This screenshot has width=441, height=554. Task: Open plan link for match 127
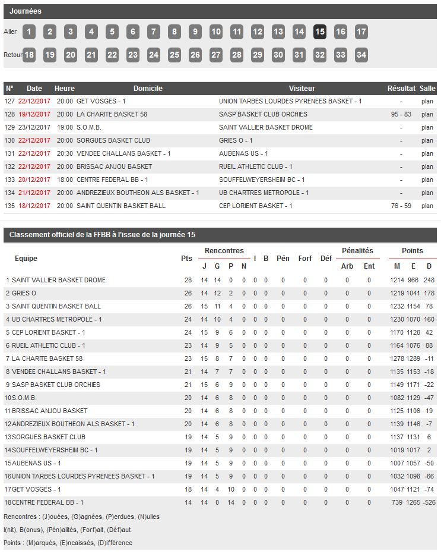click(427, 102)
